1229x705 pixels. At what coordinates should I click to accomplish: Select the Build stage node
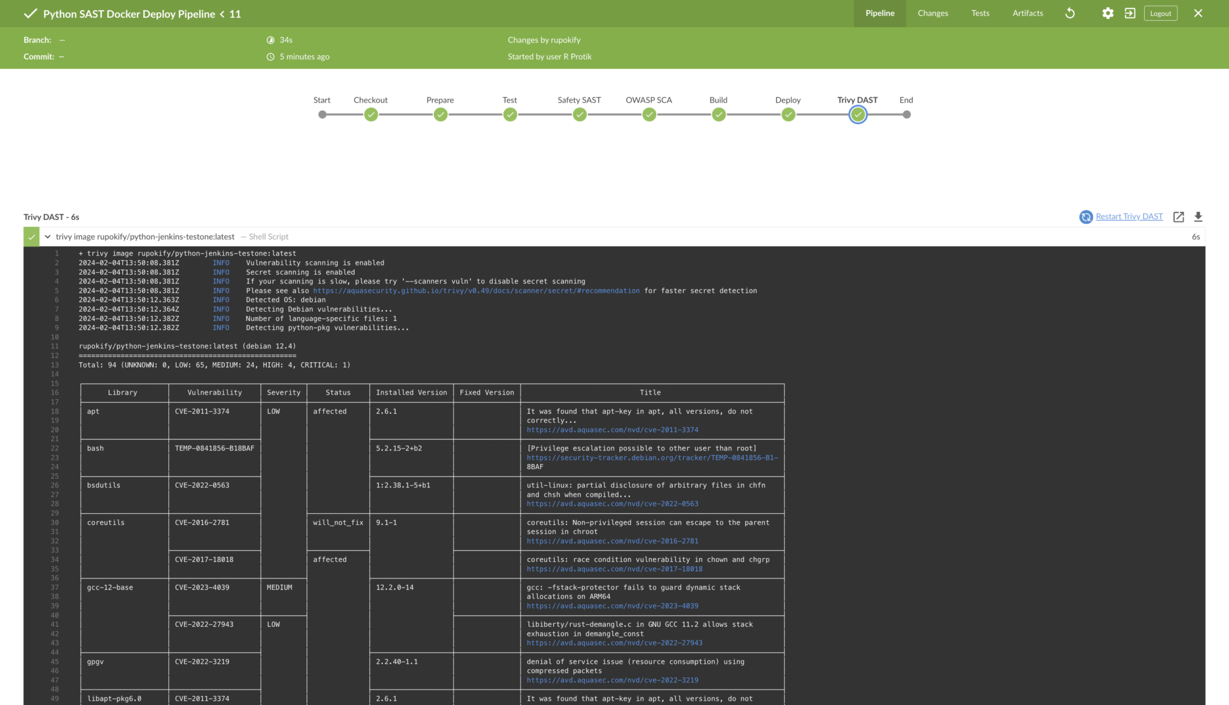tap(718, 114)
